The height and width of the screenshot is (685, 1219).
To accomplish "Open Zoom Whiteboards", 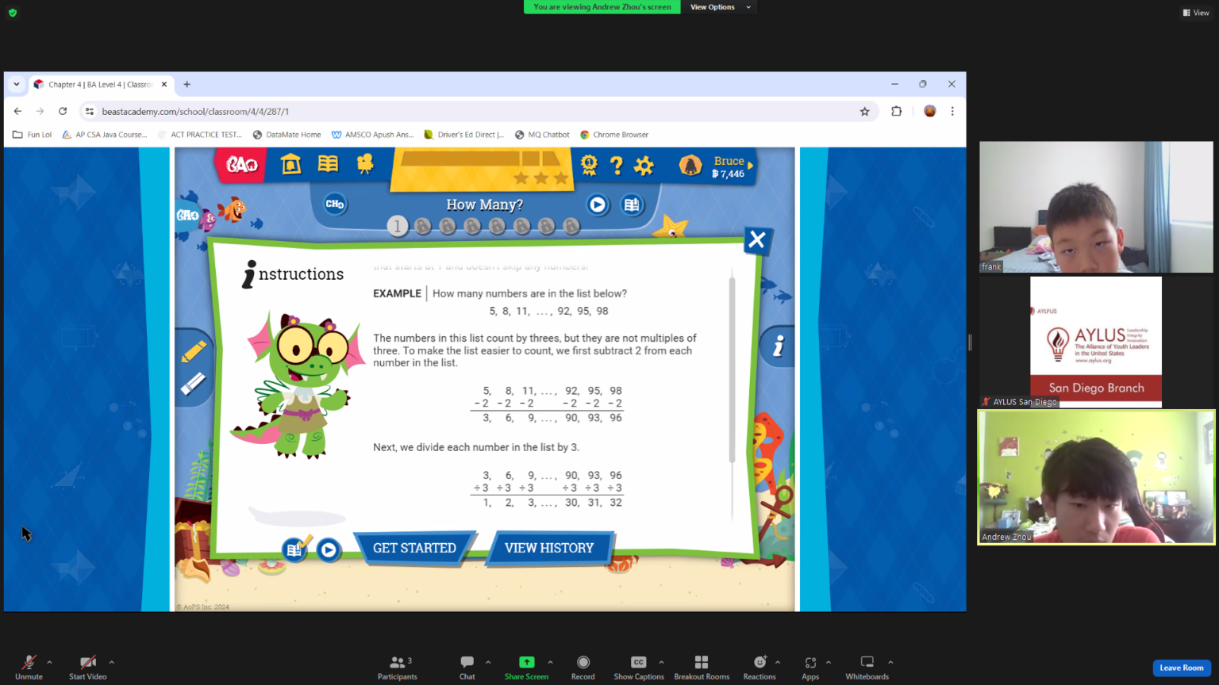I will tap(867, 667).
